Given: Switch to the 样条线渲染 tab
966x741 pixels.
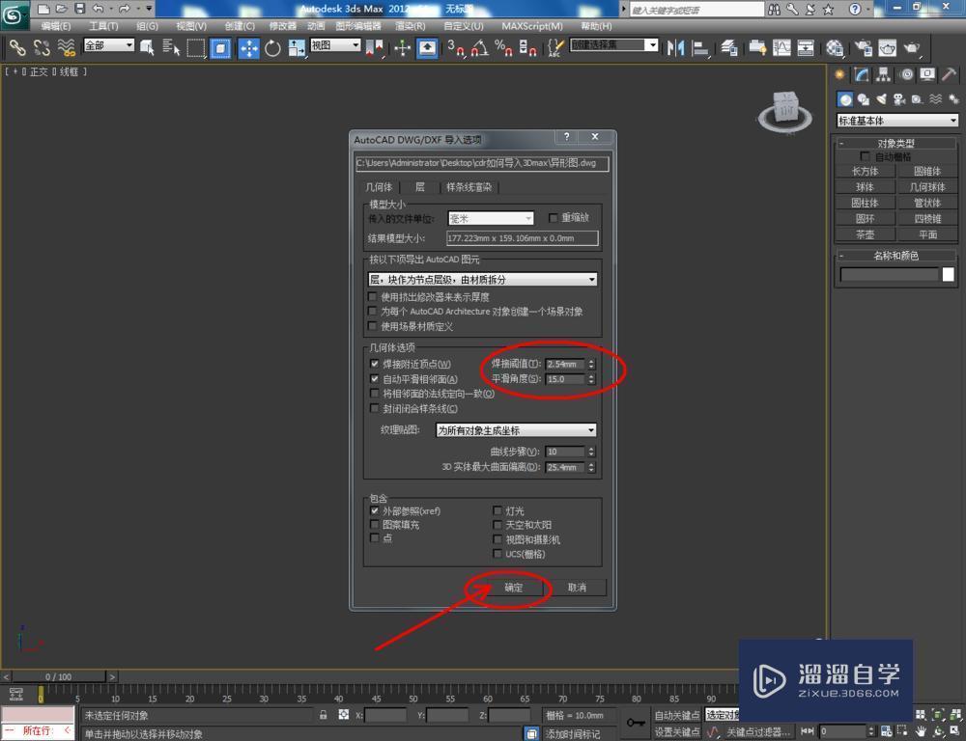Looking at the screenshot, I should pos(468,187).
